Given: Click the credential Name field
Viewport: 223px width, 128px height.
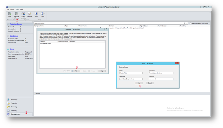Looking at the screenshot, I should tap(131, 73).
